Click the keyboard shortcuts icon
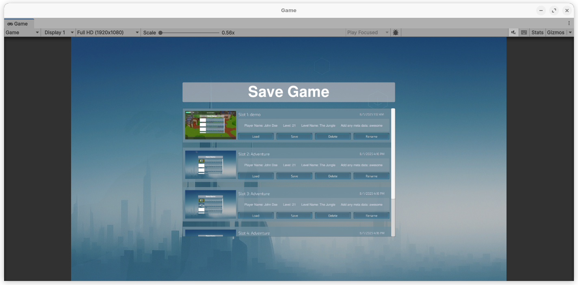578x285 pixels. (x=524, y=32)
